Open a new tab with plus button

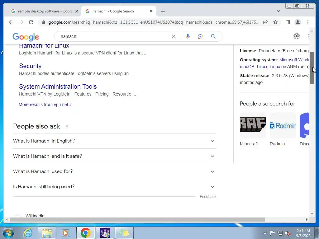click(163, 11)
